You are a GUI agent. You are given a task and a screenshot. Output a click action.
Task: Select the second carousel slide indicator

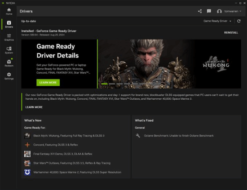[112, 84]
